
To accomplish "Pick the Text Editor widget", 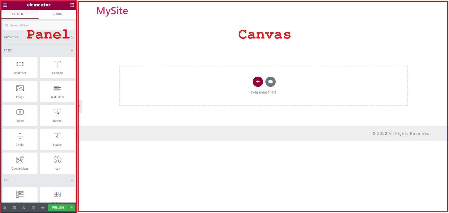I will pyautogui.click(x=57, y=92).
